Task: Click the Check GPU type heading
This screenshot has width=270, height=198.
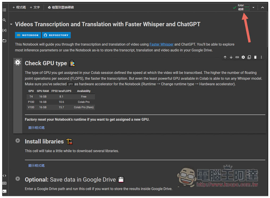Action: pyautogui.click(x=46, y=63)
